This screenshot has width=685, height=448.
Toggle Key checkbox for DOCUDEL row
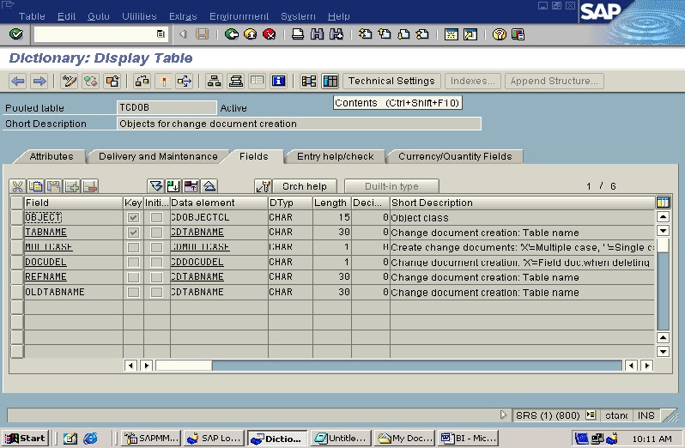click(133, 262)
